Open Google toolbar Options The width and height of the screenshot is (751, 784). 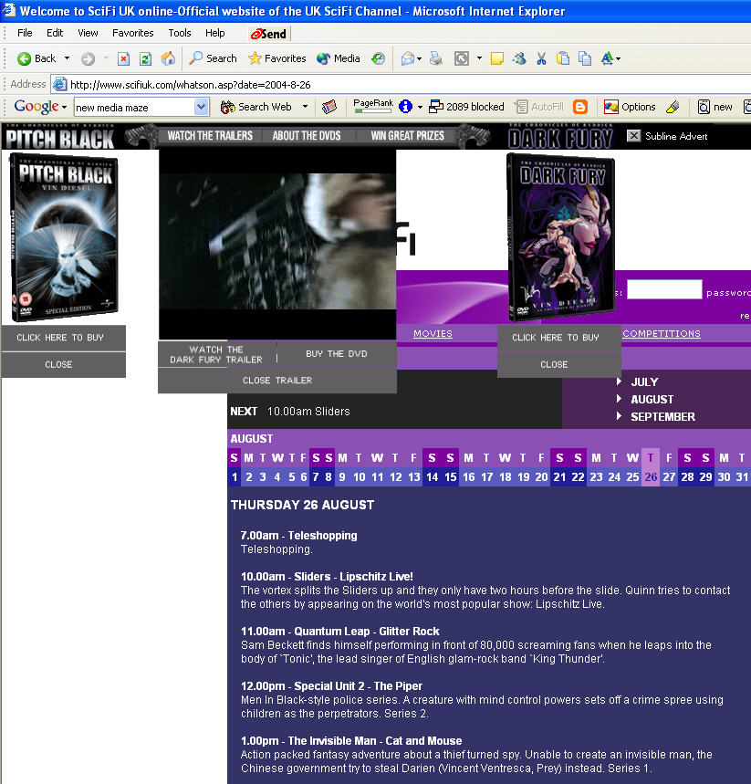(630, 107)
